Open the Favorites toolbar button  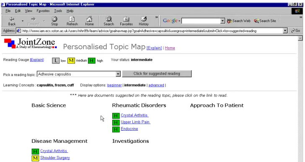coord(126,21)
